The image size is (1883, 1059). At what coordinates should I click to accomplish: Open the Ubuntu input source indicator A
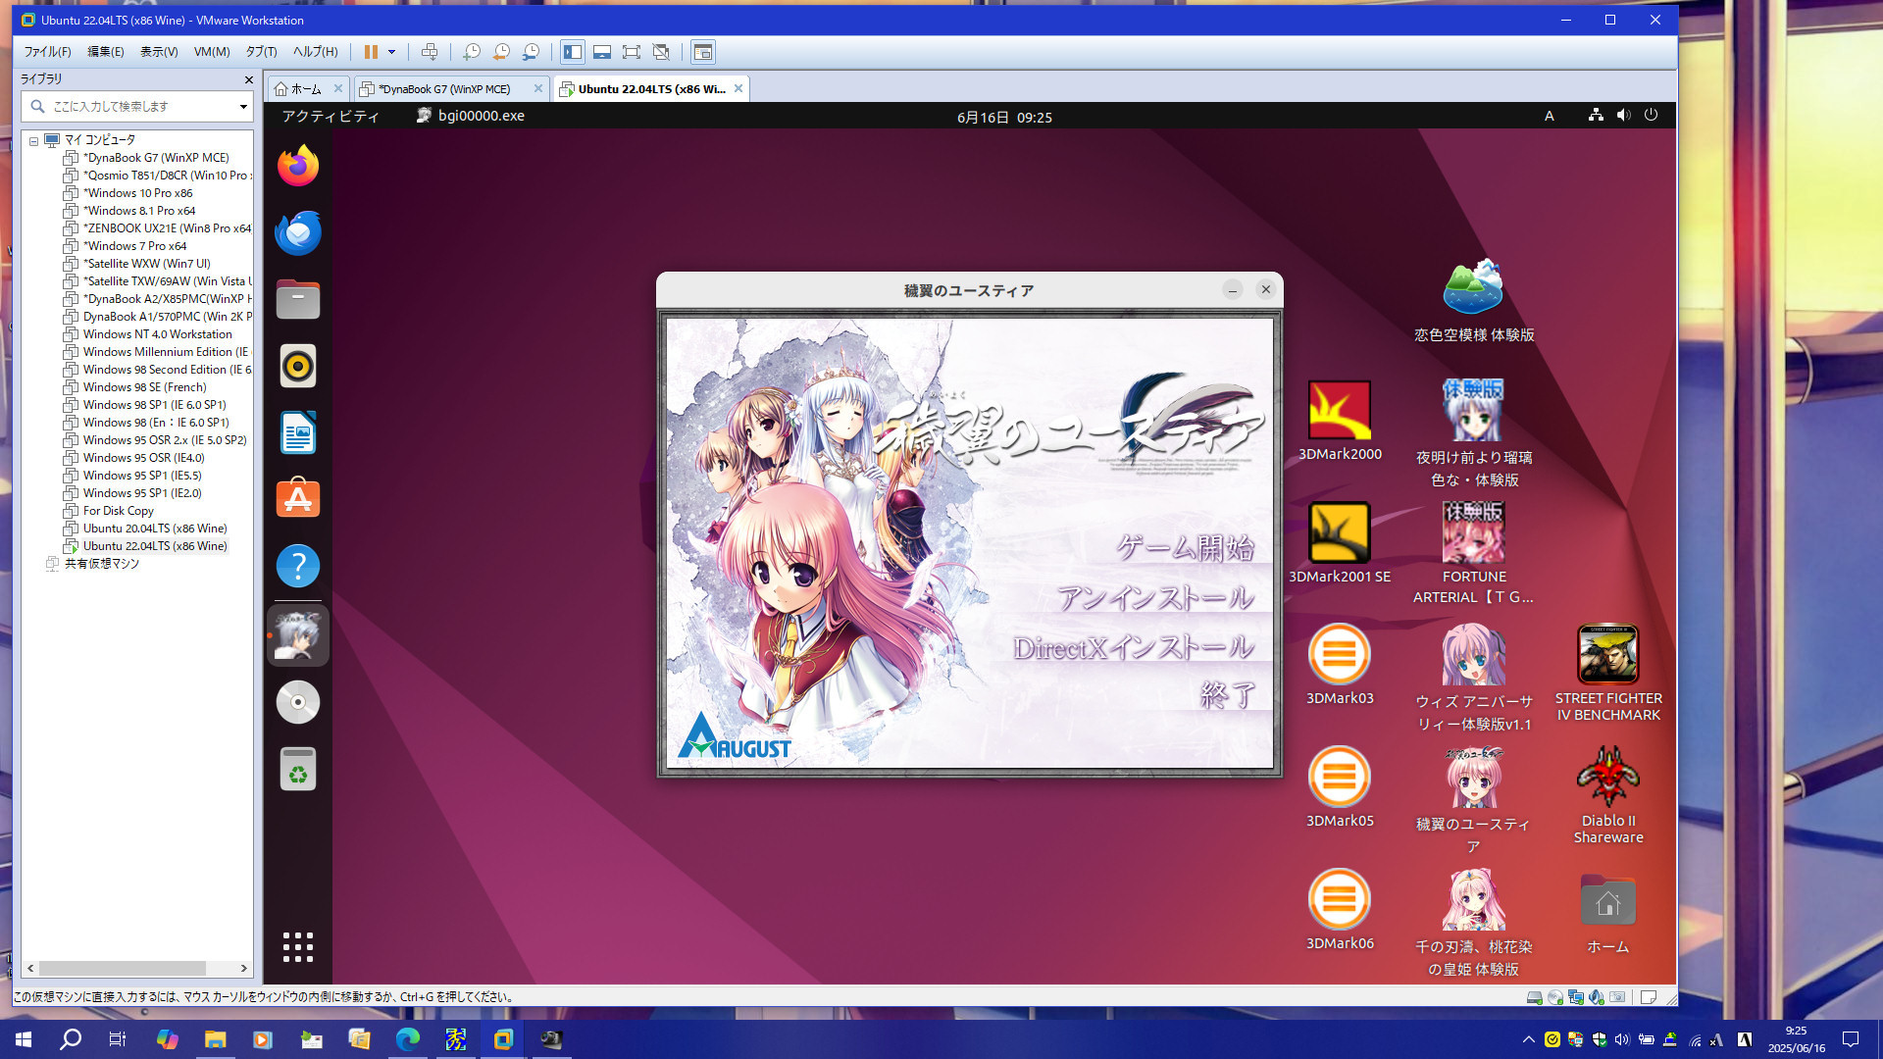tap(1550, 116)
